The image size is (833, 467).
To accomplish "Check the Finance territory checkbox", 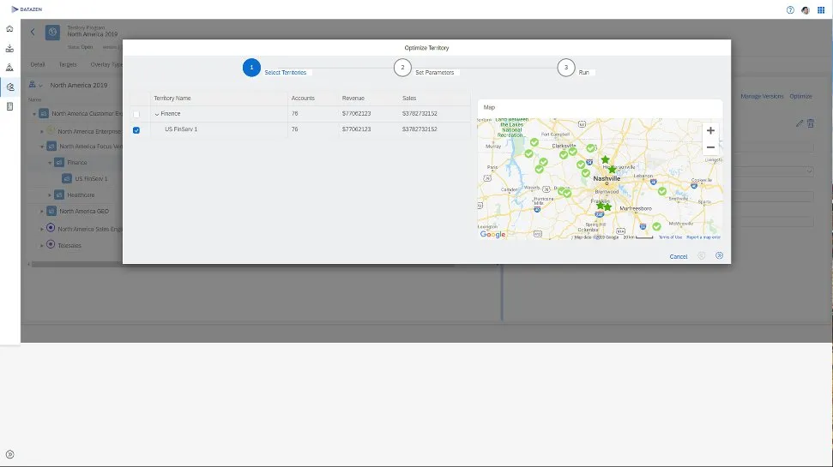I will pyautogui.click(x=136, y=114).
